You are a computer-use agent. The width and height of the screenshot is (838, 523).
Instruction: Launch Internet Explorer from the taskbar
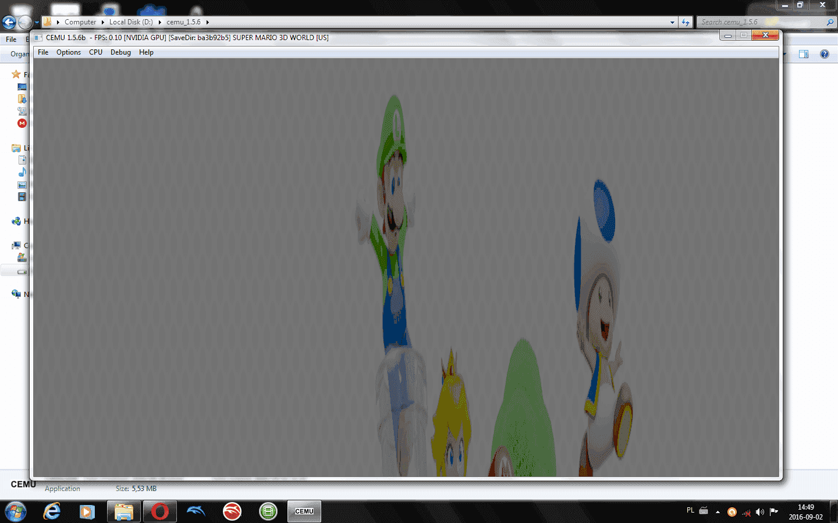[x=52, y=512]
